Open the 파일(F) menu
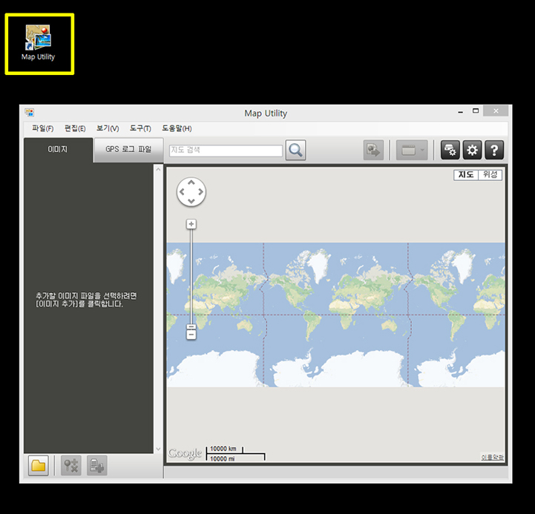Screen dimensions: 535x514 coord(42,128)
